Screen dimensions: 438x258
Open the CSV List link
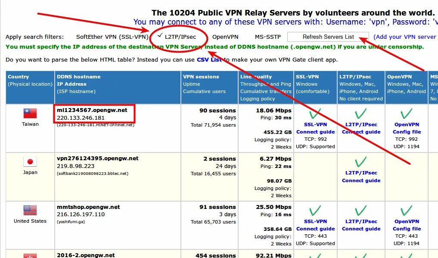point(209,60)
